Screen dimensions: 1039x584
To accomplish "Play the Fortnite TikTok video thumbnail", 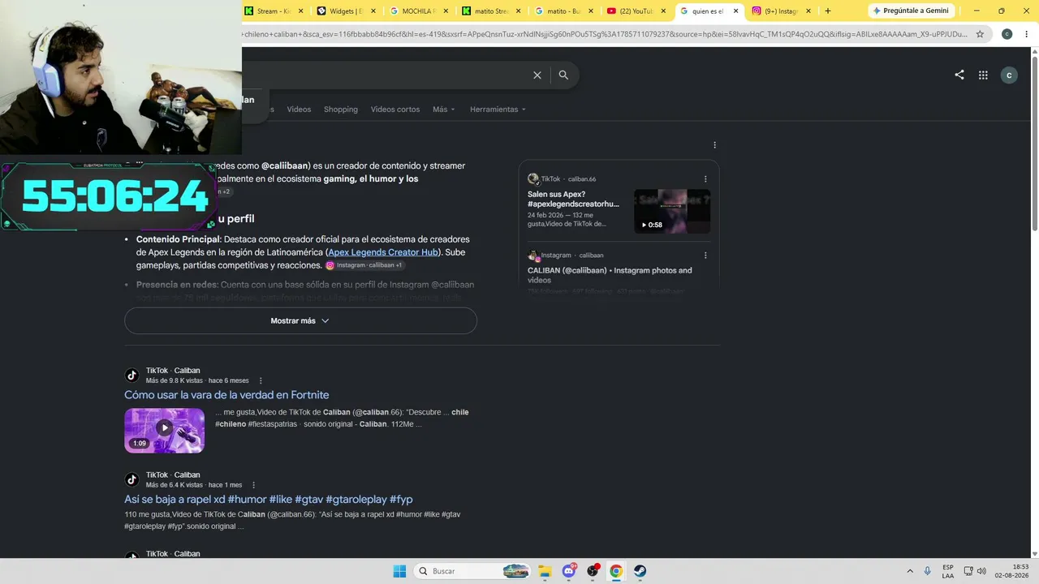I will click(x=164, y=430).
